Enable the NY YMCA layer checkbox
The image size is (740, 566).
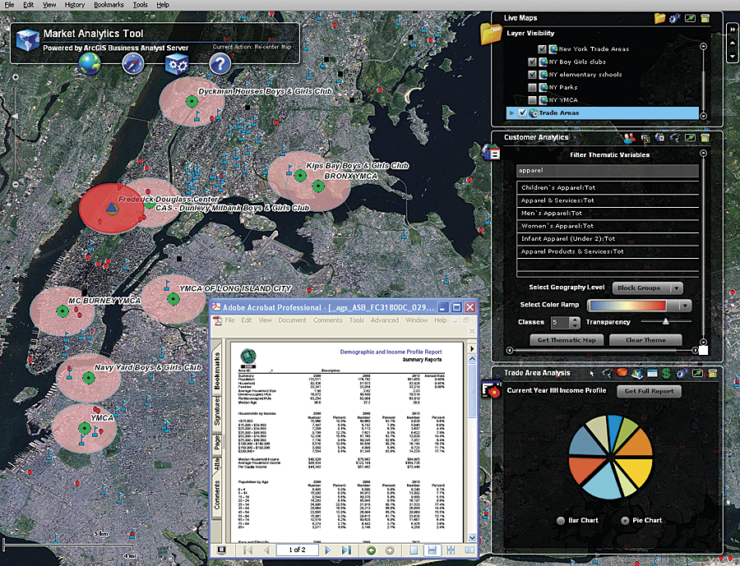pyautogui.click(x=532, y=100)
